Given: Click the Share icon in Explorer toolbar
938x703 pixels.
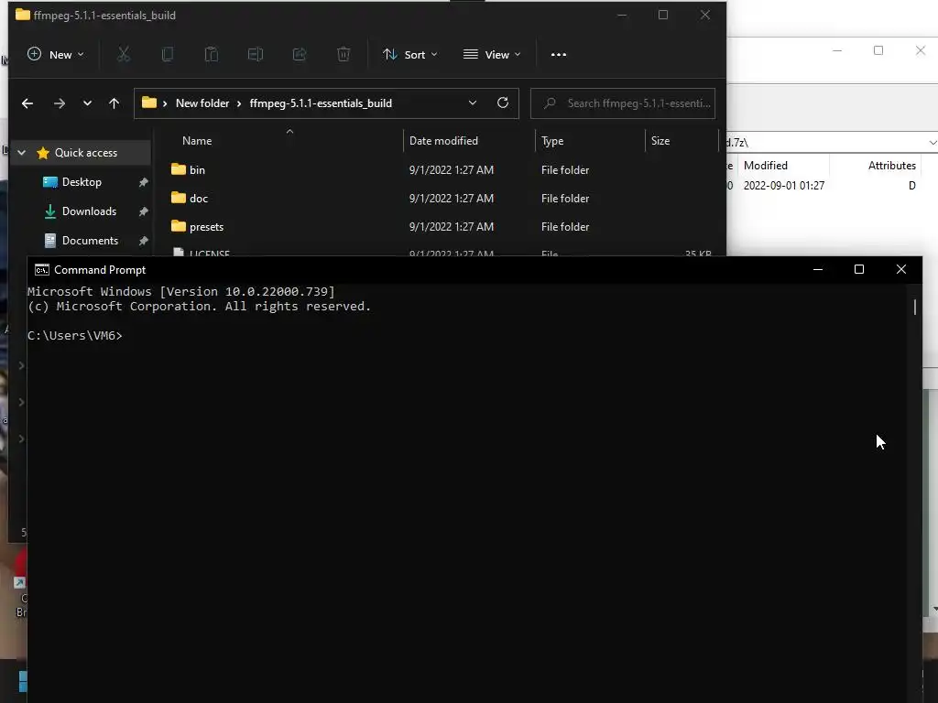Looking at the screenshot, I should point(300,54).
